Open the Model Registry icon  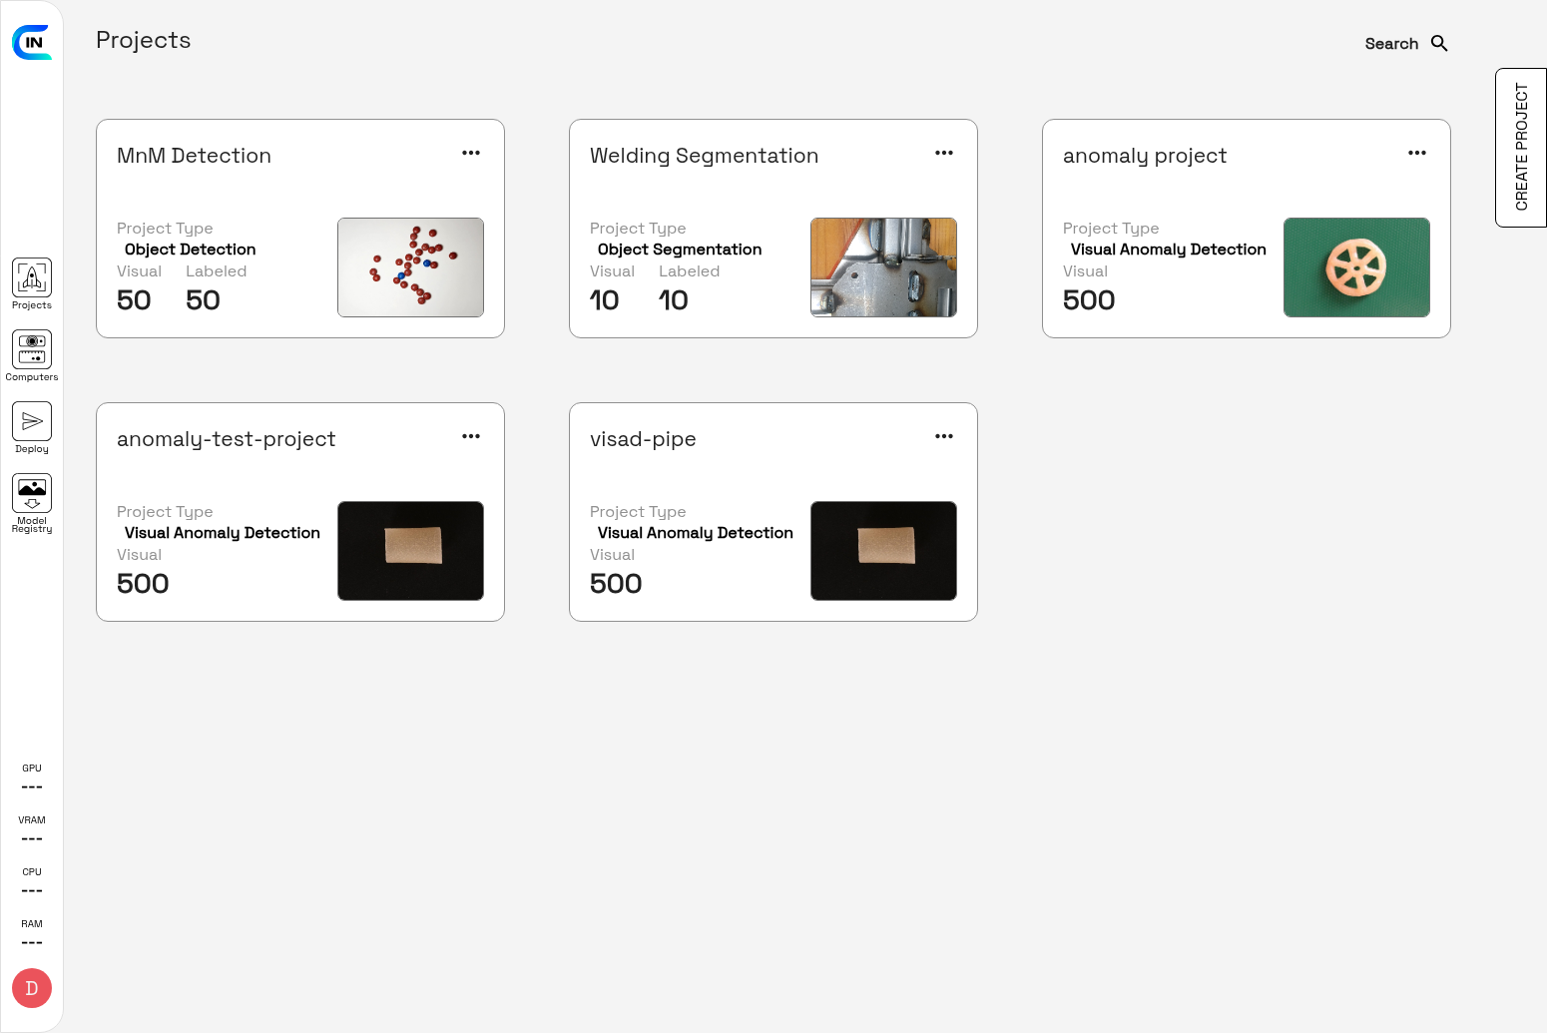click(x=31, y=491)
